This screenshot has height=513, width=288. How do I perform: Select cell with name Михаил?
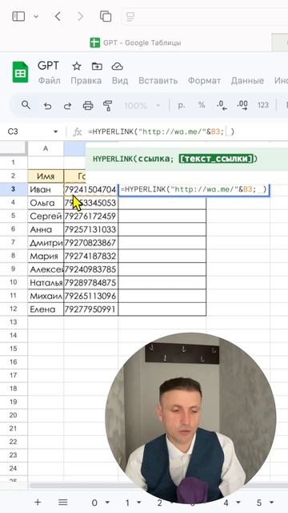pyautogui.click(x=46, y=296)
